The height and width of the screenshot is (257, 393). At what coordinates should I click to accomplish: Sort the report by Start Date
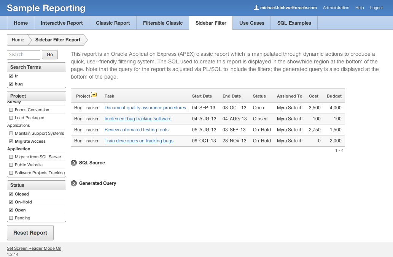(202, 96)
